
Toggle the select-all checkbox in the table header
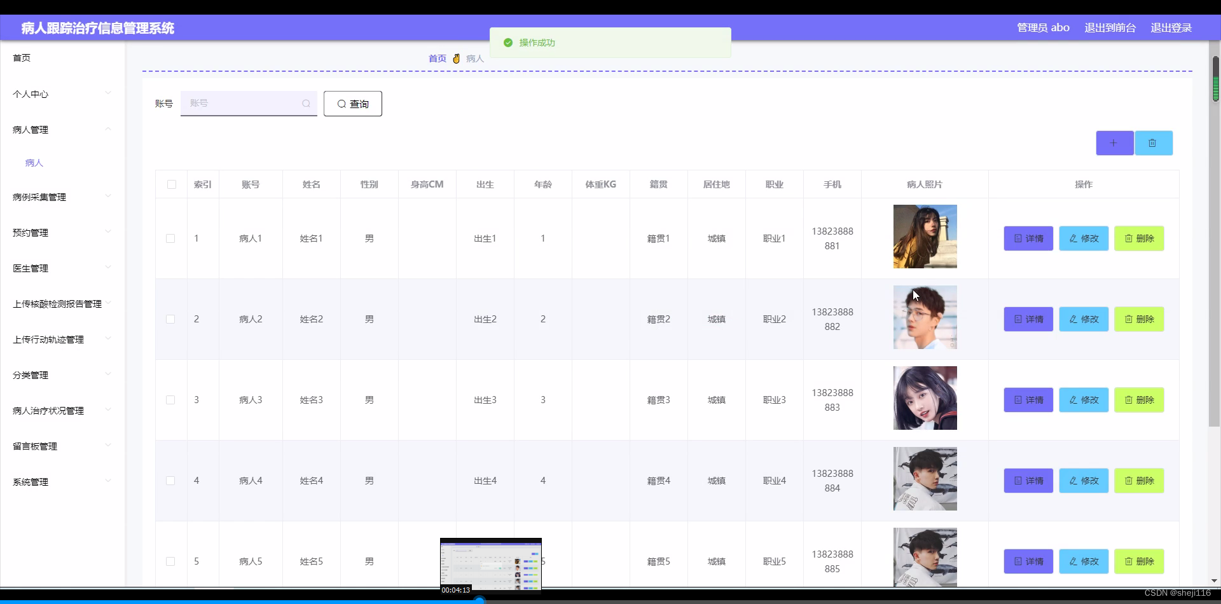click(x=171, y=184)
